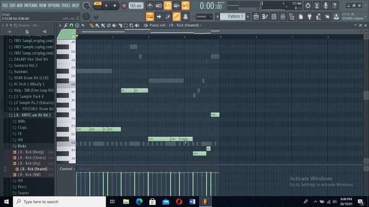Toggle typing keyboard to piano button
Viewport: 369px width, 207px height.
point(150,17)
